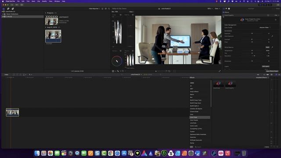Click the keyword editor key icon

[x=17, y=5]
